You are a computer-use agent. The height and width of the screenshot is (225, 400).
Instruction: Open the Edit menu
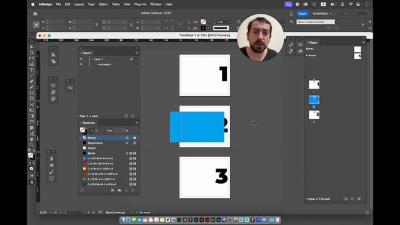pyautogui.click(x=67, y=4)
